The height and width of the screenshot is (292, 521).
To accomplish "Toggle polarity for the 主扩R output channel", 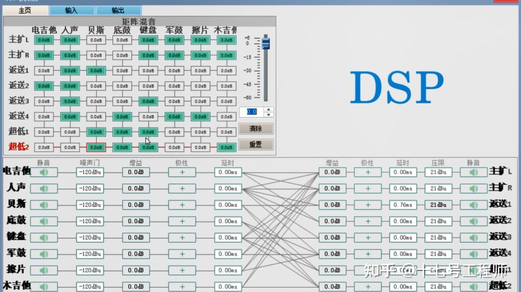I will tap(367, 188).
